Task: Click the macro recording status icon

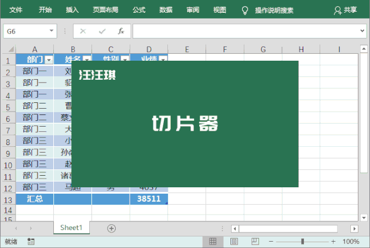Action: [x=31, y=242]
